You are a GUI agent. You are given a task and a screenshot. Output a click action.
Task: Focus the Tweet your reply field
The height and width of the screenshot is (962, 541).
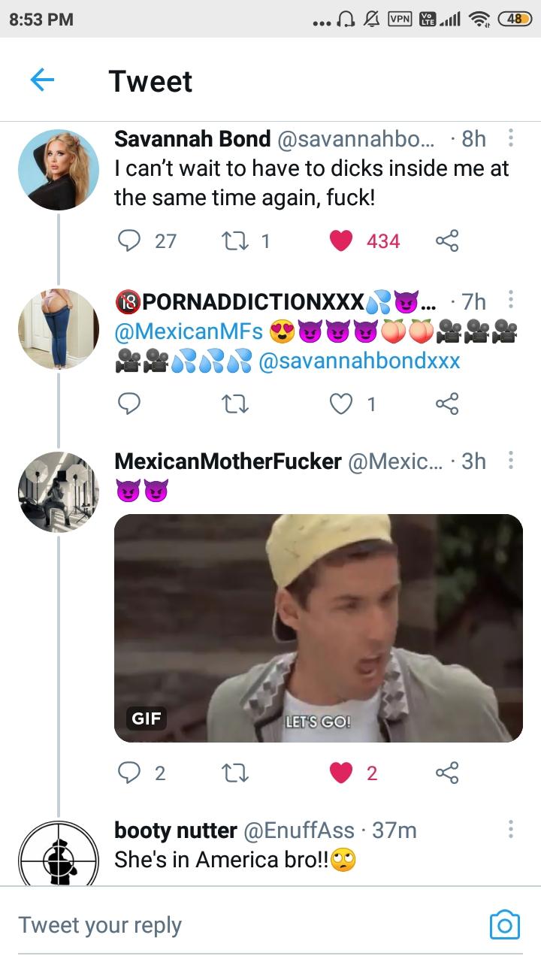click(x=225, y=924)
